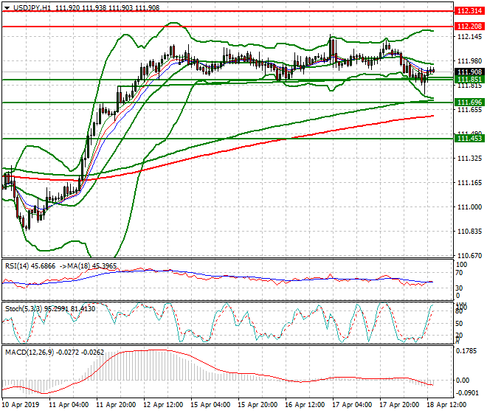Select the RSI 70 level label
The image size is (487, 413).
pyautogui.click(x=459, y=273)
